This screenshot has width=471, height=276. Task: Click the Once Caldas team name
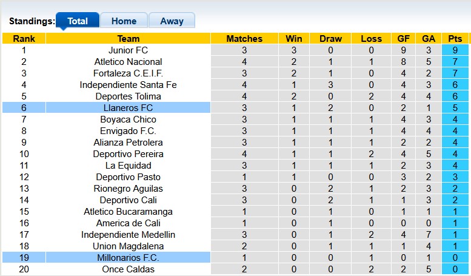tap(128, 269)
